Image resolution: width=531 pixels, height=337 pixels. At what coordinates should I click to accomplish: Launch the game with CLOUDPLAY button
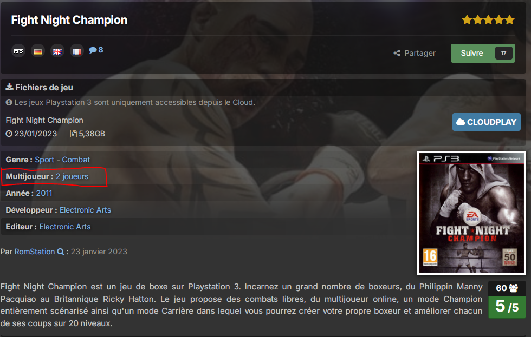[487, 122]
